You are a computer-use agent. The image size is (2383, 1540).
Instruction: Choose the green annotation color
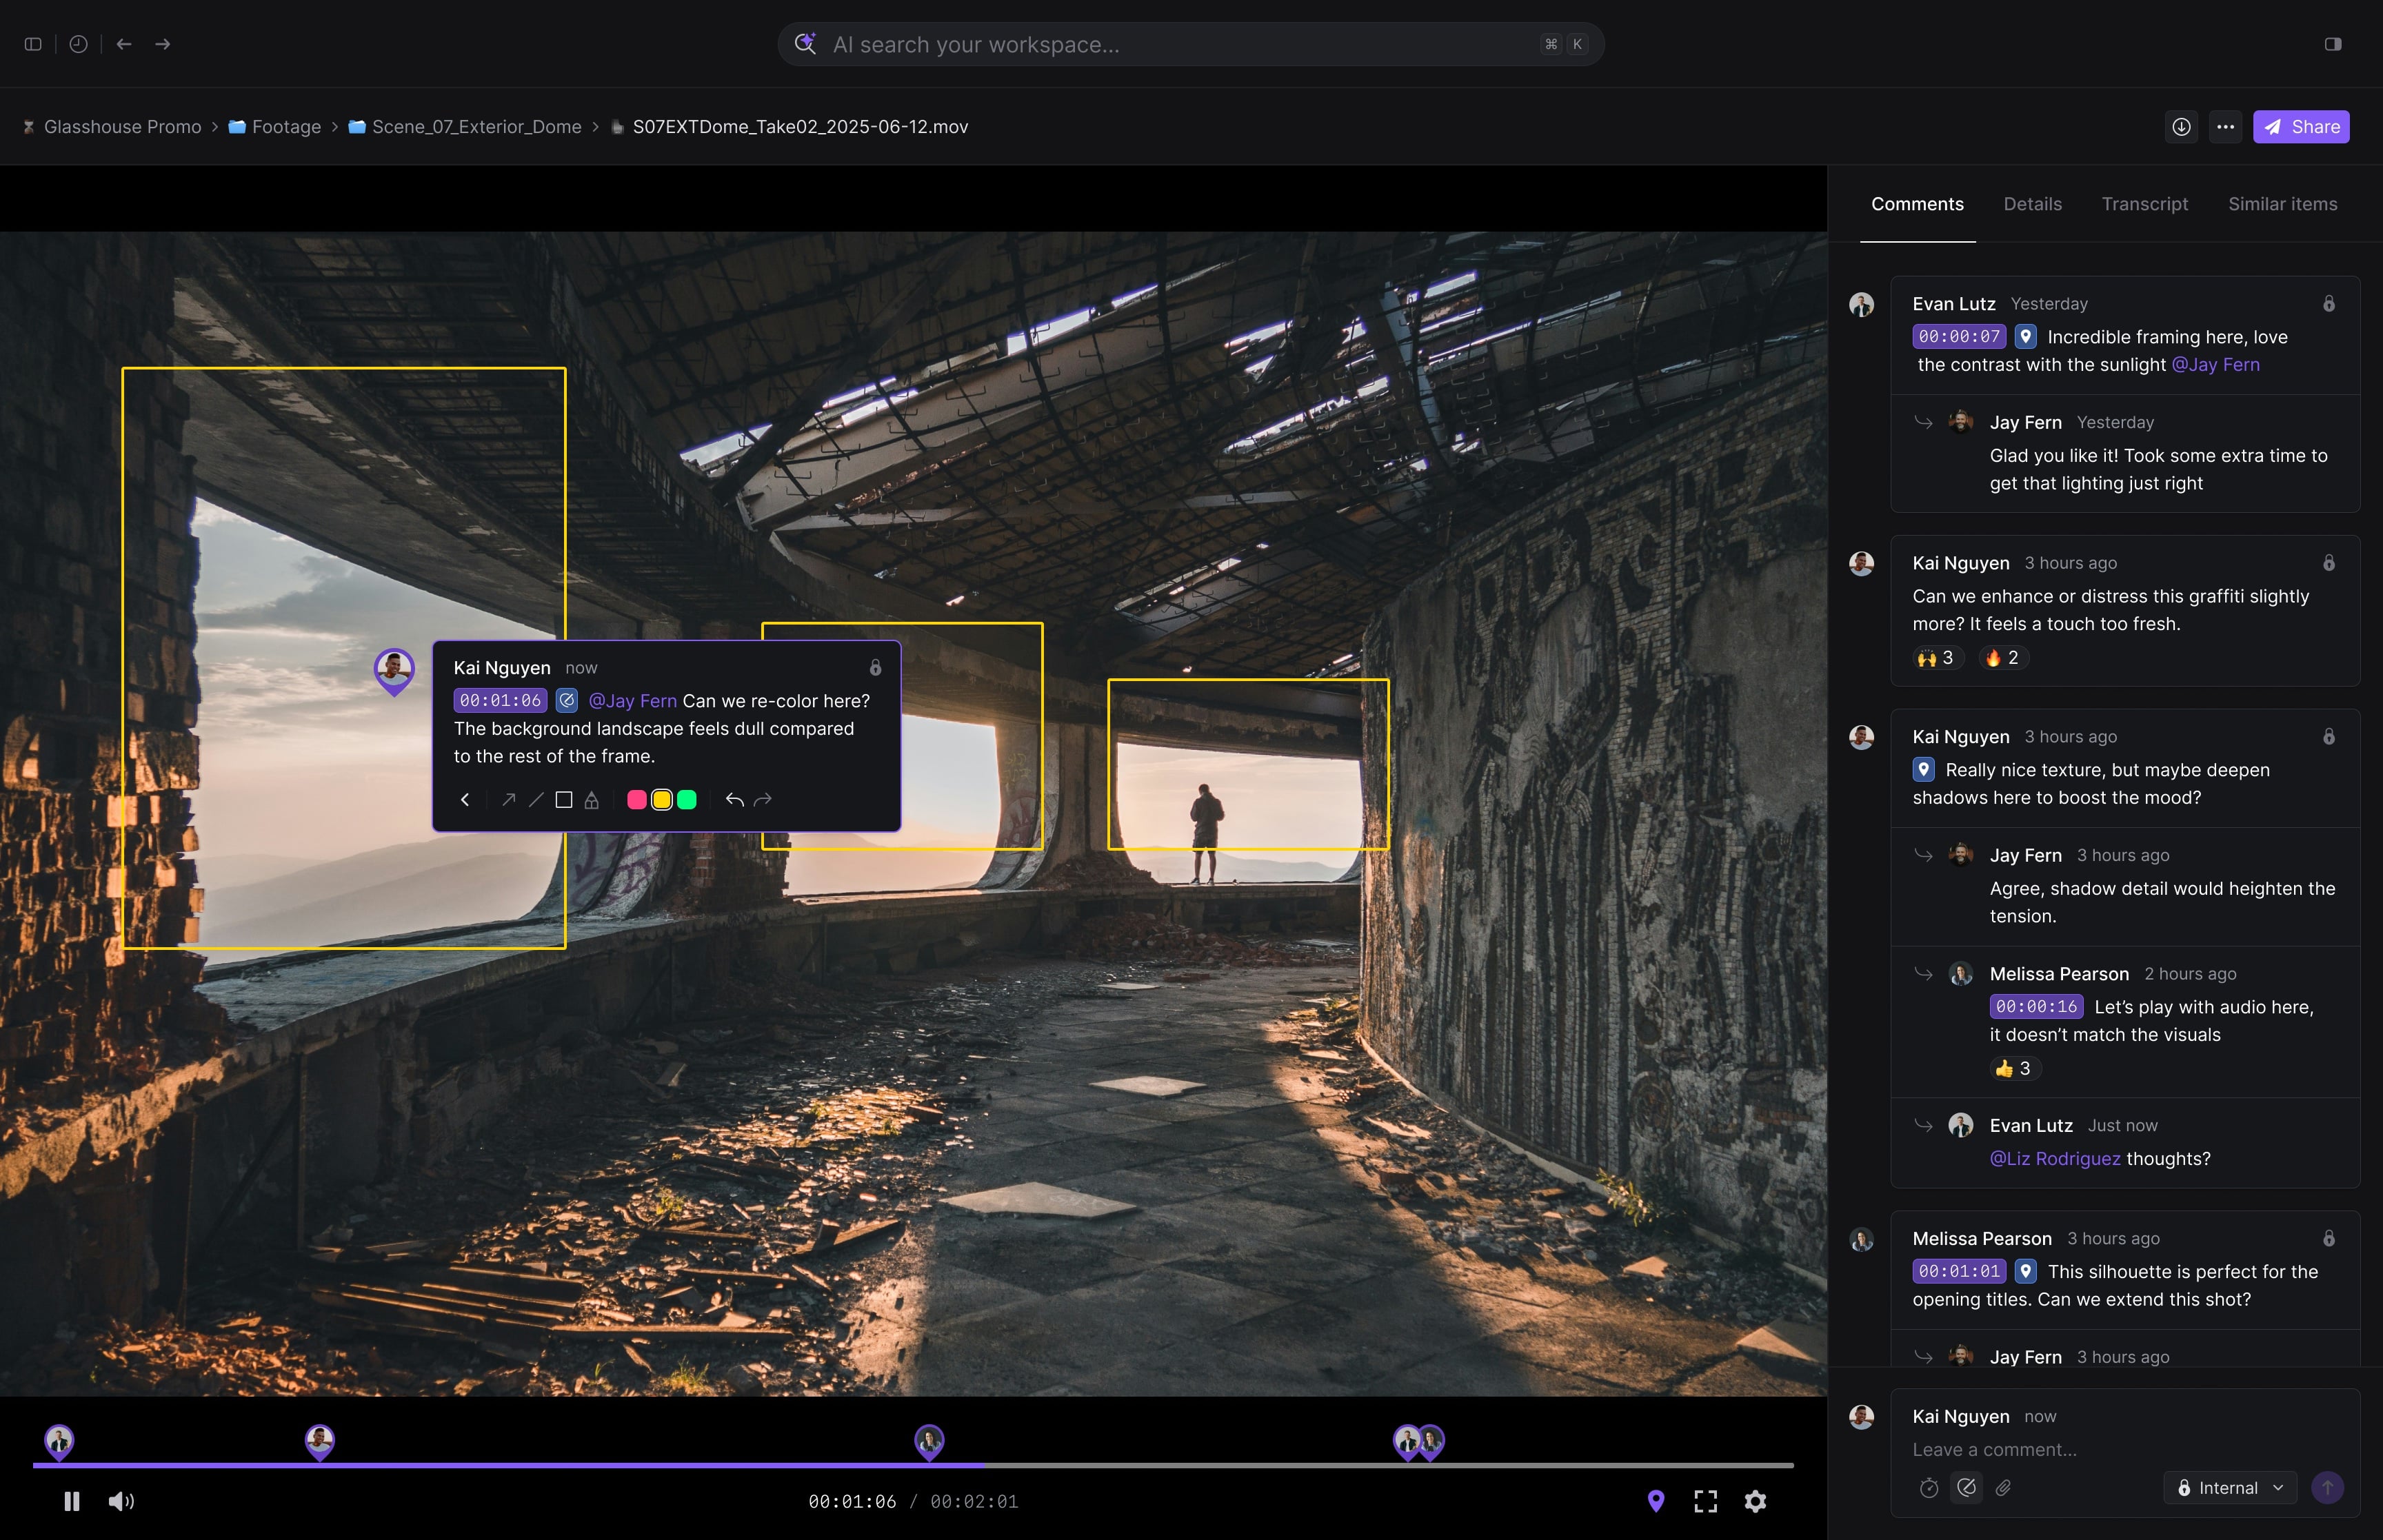point(687,800)
